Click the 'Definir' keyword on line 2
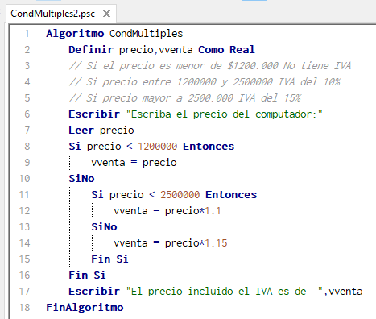The width and height of the screenshot is (376, 319). pos(91,50)
